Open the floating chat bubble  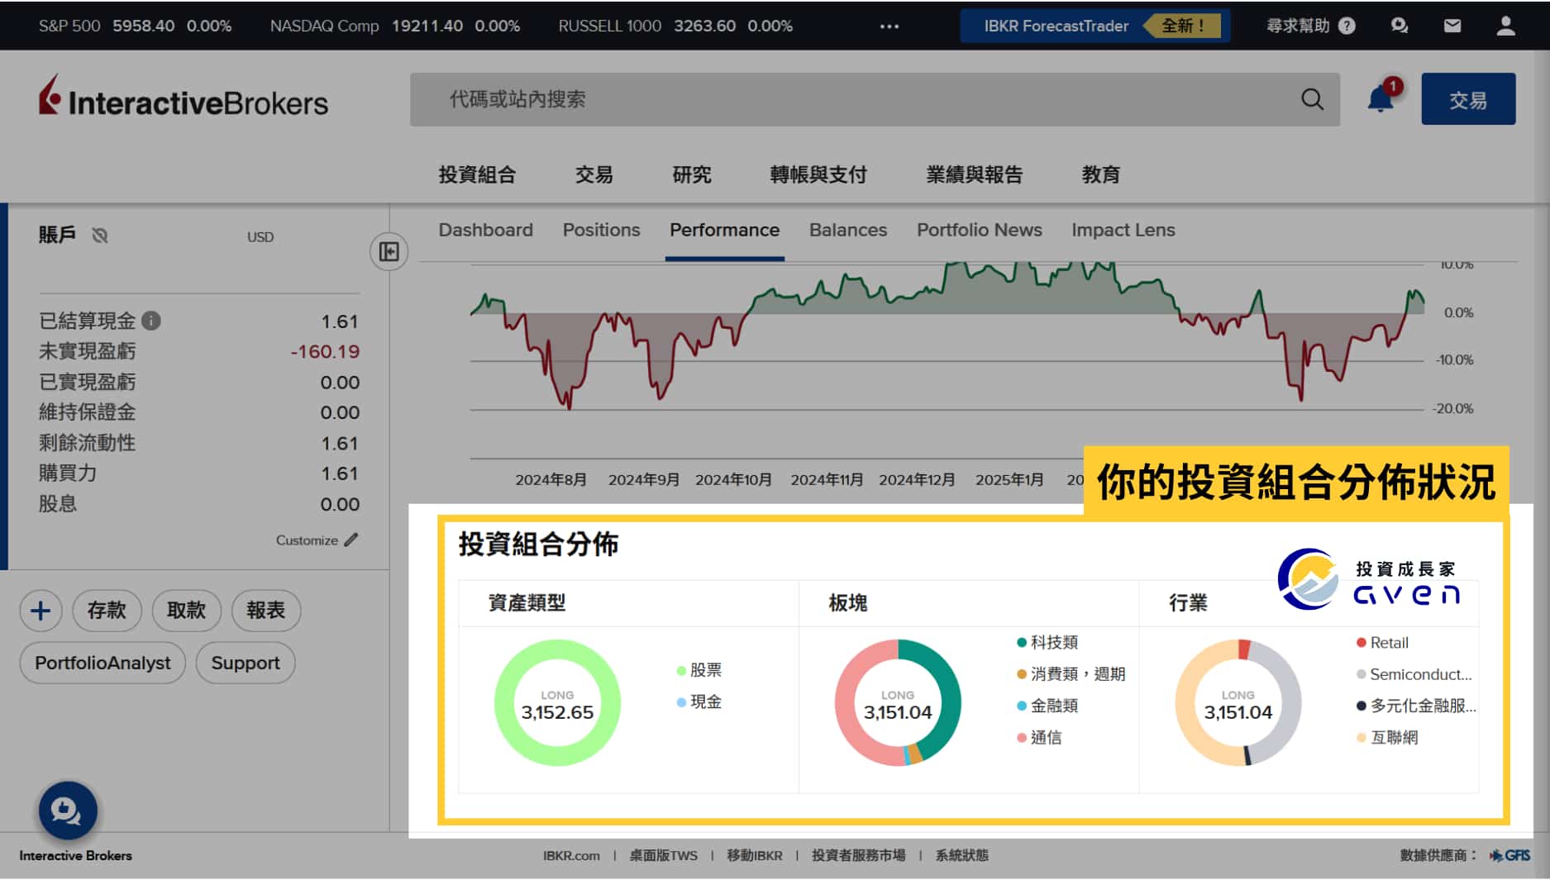[68, 811]
